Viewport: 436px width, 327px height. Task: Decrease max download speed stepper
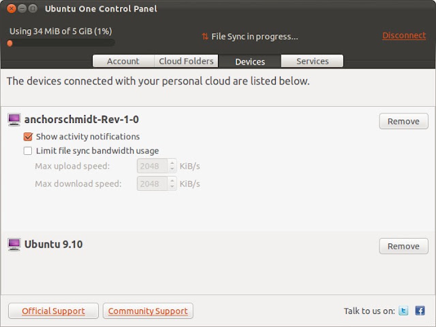[x=172, y=187]
